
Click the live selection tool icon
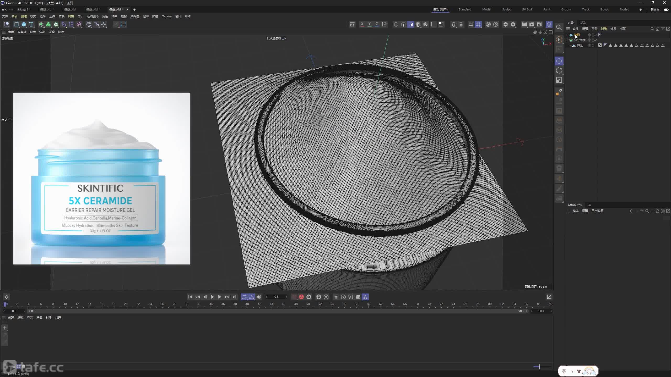pos(559,40)
